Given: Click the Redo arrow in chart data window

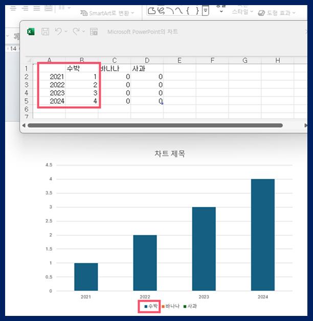Looking at the screenshot, I should pos(76,32).
